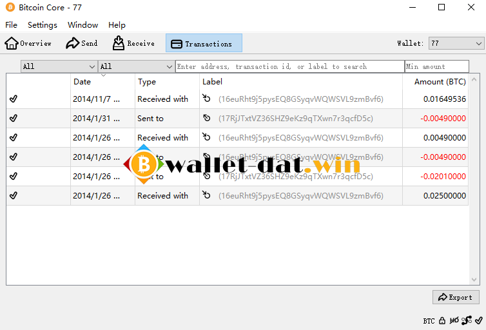
Task: Click the network connections icon in status bar
Action: (467, 320)
